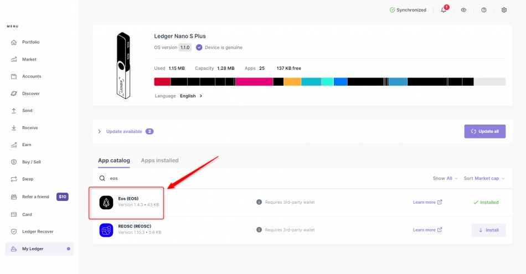Click the Ledger Nano S Plus device image
Image resolution: width=526 pixels, height=274 pixels.
point(123,66)
